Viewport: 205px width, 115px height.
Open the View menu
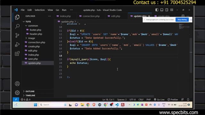coord(50,10)
